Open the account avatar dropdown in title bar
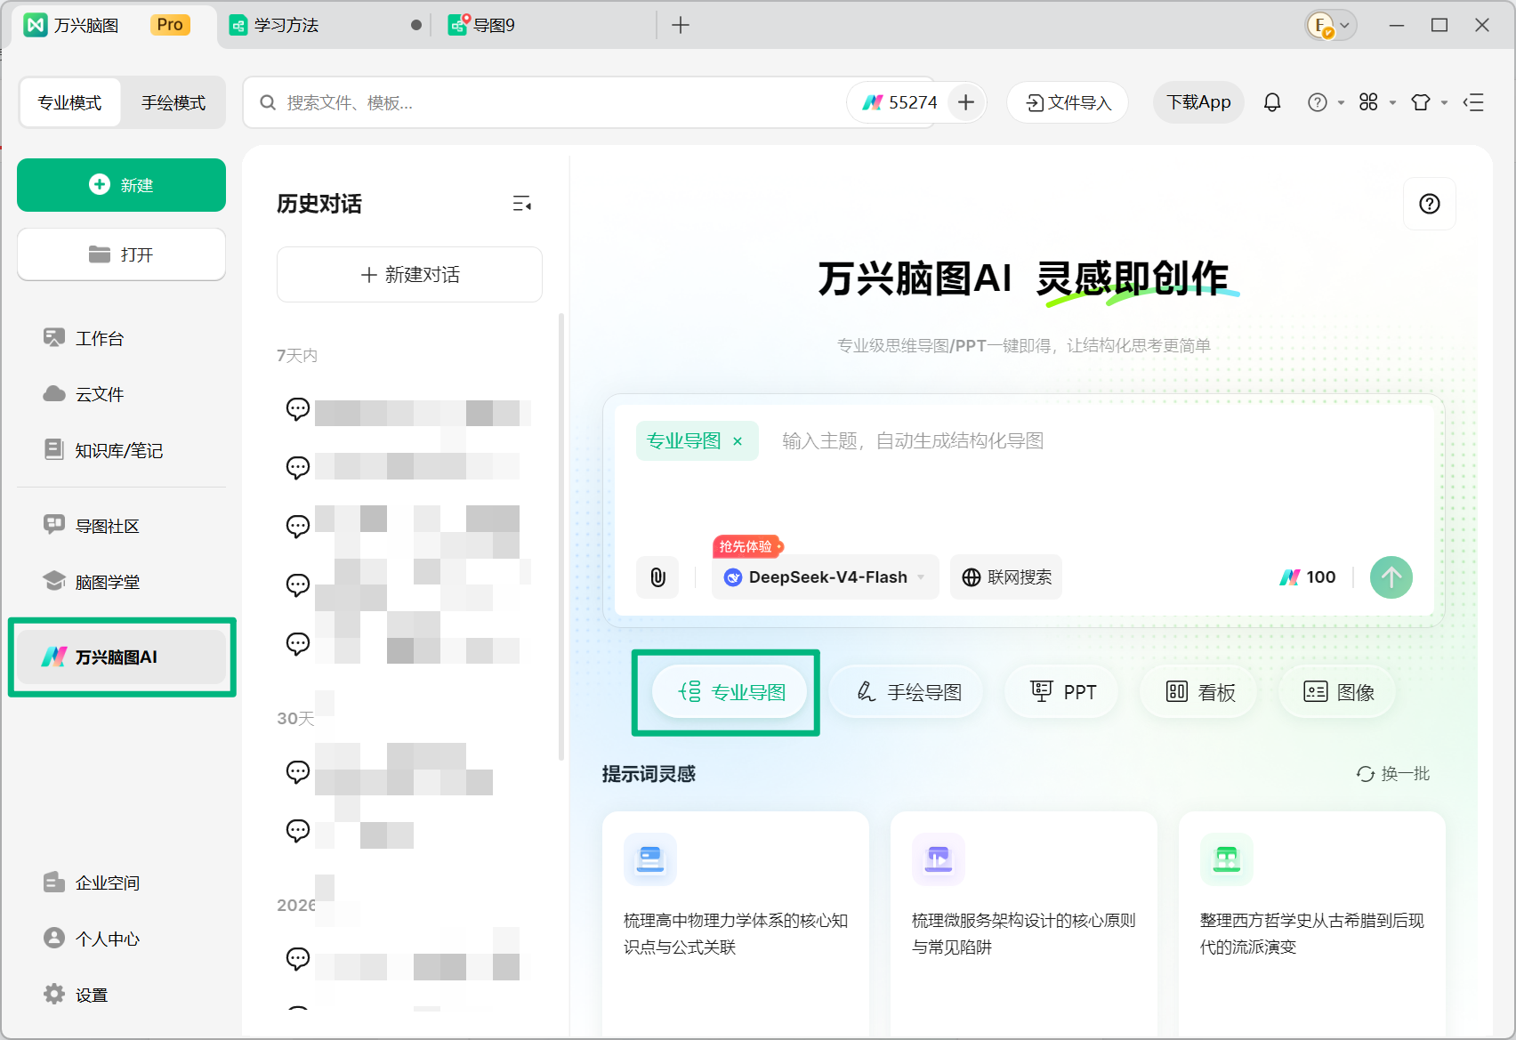This screenshot has width=1516, height=1040. 1331,25
